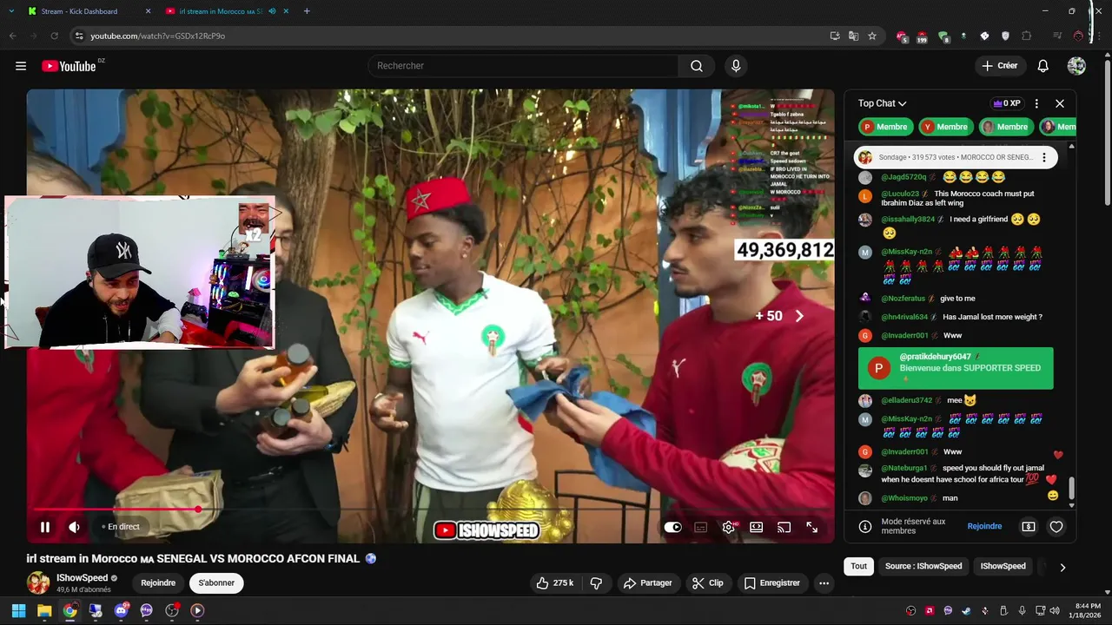1112x625 pixels.
Task: Start voice search with microphone
Action: point(736,66)
